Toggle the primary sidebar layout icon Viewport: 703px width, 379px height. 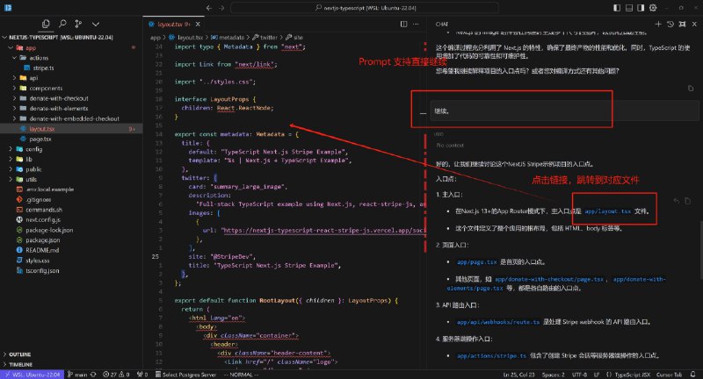pos(617,8)
